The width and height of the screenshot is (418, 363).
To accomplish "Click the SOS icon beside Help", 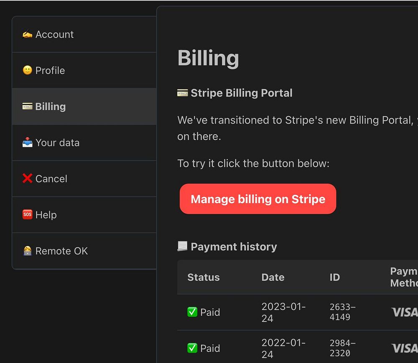I will tap(27, 214).
